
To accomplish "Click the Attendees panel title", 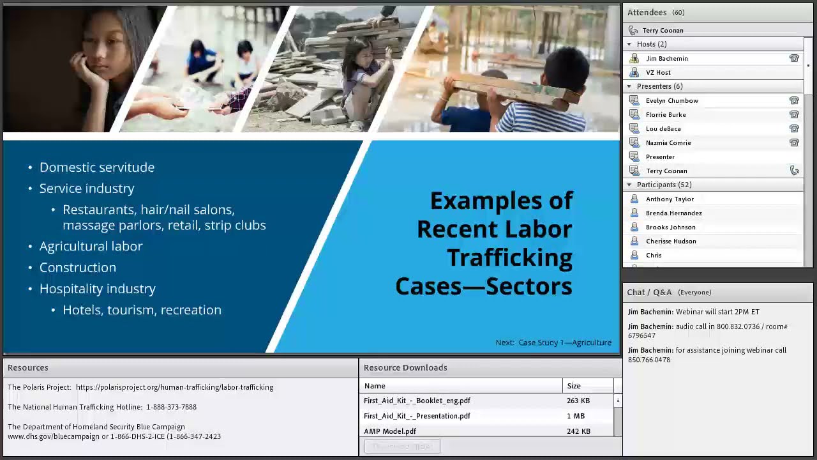I will (647, 12).
